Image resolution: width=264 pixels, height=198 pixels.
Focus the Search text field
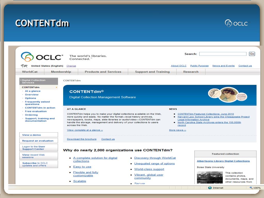223,54
